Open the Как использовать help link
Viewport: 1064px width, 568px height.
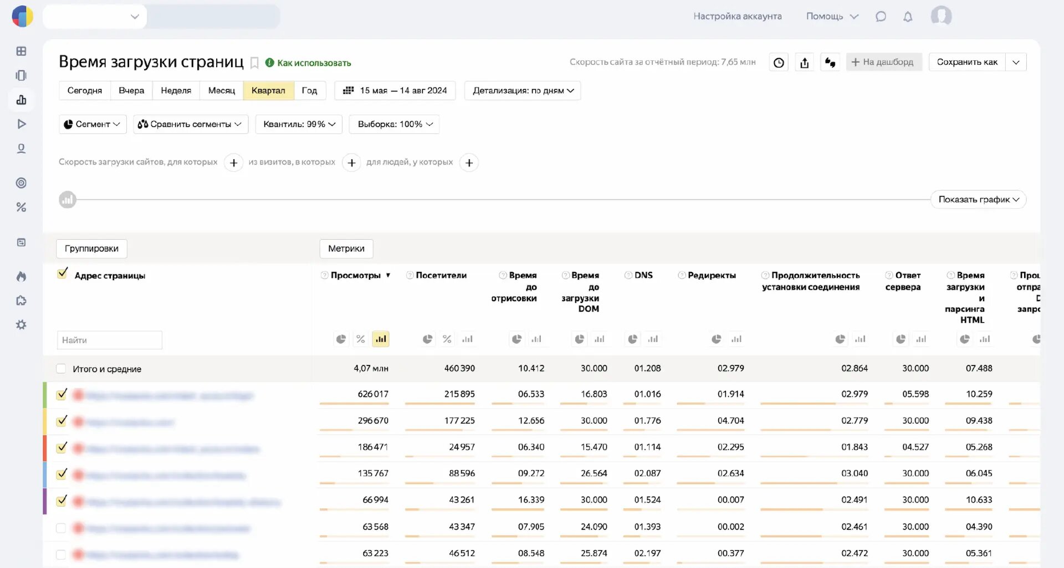[314, 63]
